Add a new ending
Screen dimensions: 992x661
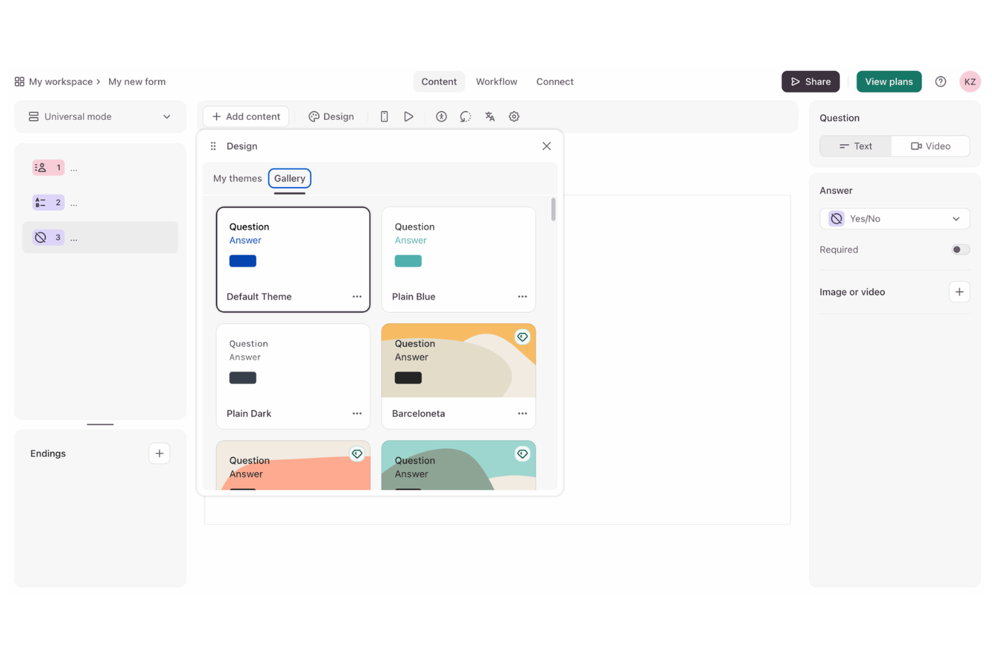tap(159, 453)
